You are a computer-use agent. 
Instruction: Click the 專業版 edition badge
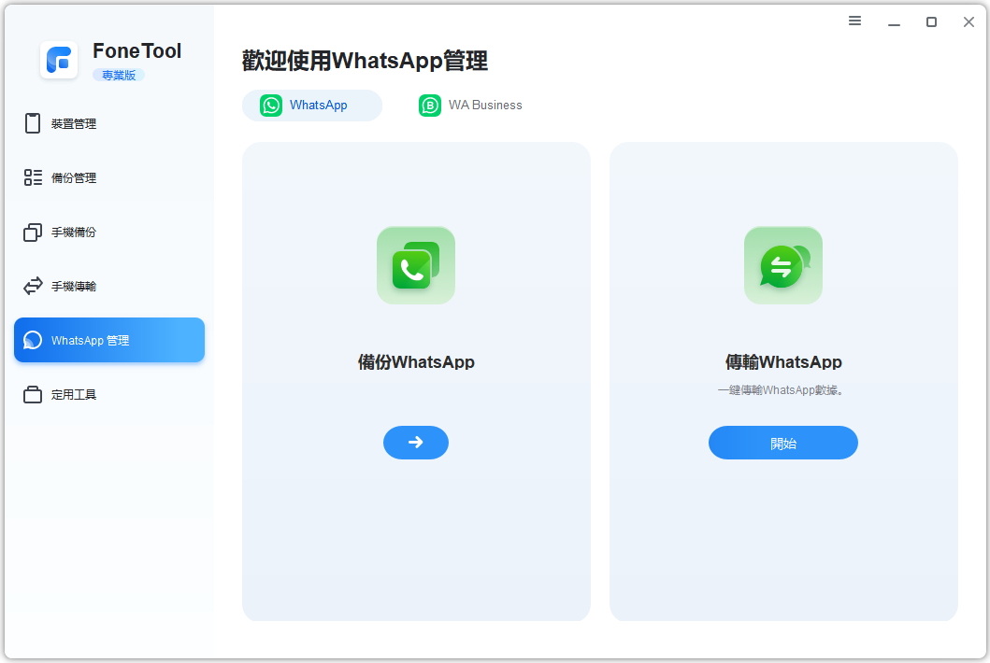(119, 76)
